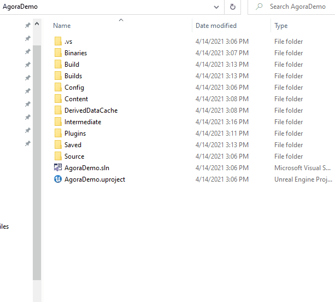The image size is (335, 302).
Task: Select the .vs folder name
Action: coord(68,42)
